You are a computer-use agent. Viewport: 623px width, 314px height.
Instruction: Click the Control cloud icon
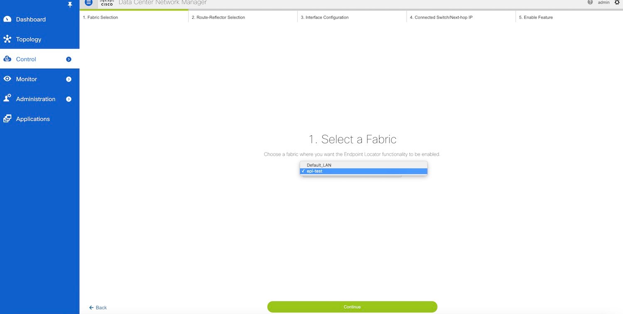point(7,59)
